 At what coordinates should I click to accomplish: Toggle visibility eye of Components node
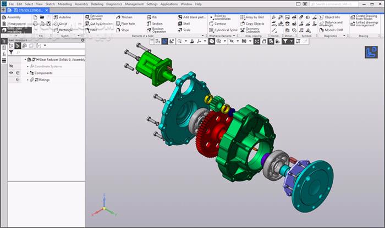(11, 73)
